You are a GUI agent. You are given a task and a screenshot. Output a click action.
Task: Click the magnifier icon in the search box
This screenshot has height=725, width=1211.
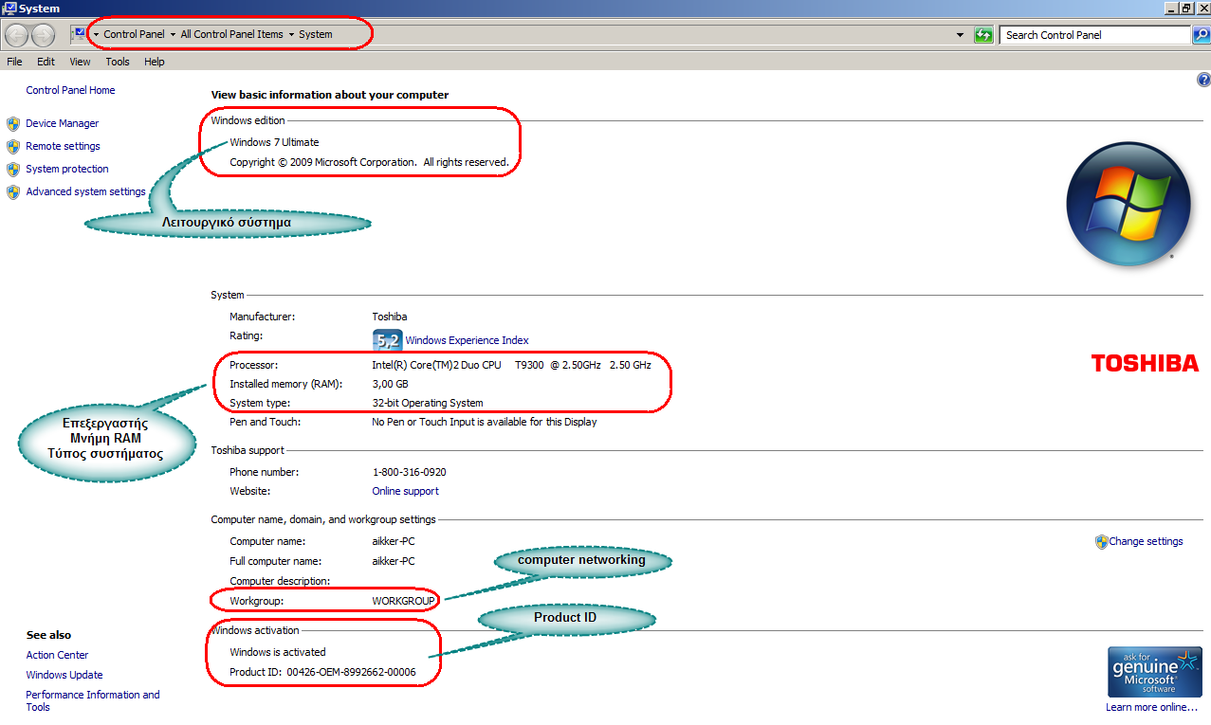coord(1201,35)
